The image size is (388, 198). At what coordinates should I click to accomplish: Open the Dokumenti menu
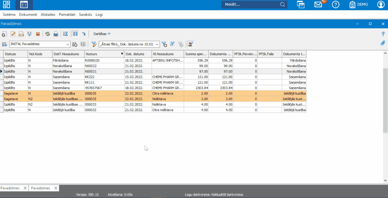tap(28, 14)
